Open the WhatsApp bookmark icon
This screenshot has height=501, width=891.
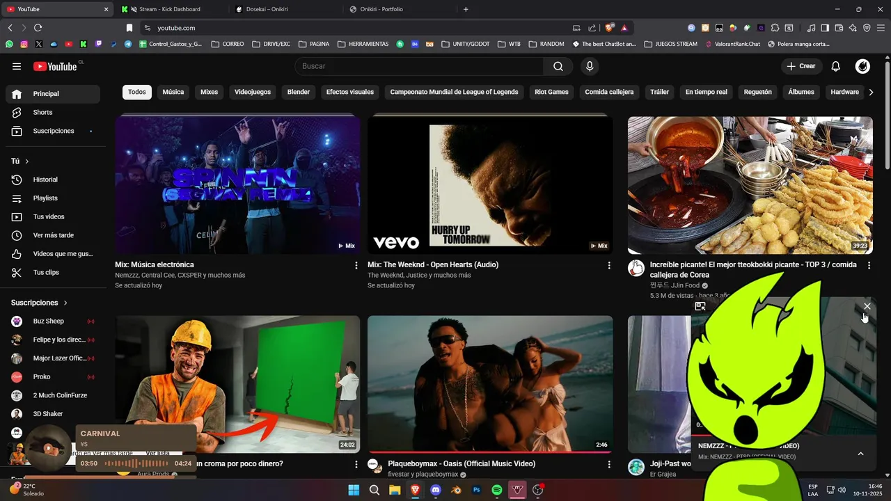tap(9, 44)
